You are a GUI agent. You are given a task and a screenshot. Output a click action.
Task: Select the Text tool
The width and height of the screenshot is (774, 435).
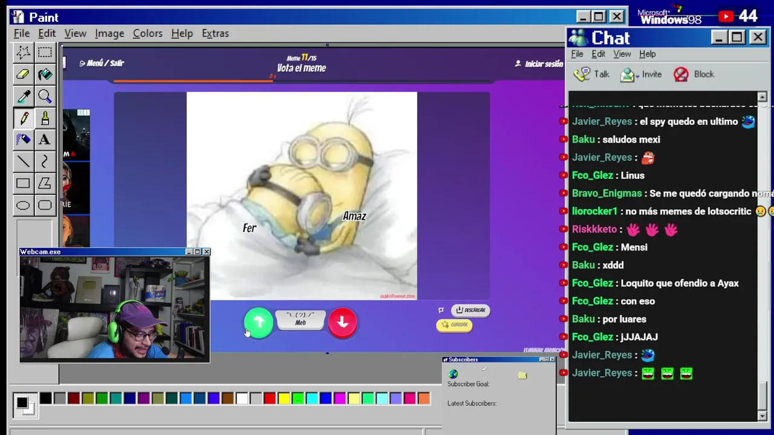click(45, 140)
